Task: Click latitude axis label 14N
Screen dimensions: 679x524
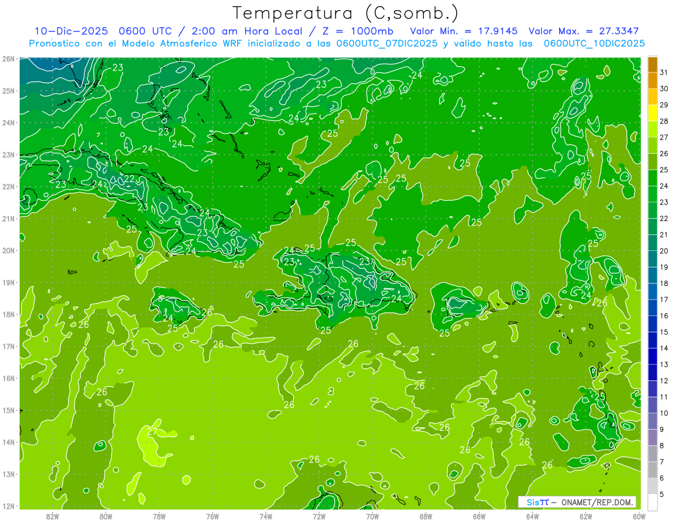Action: [x=8, y=442]
